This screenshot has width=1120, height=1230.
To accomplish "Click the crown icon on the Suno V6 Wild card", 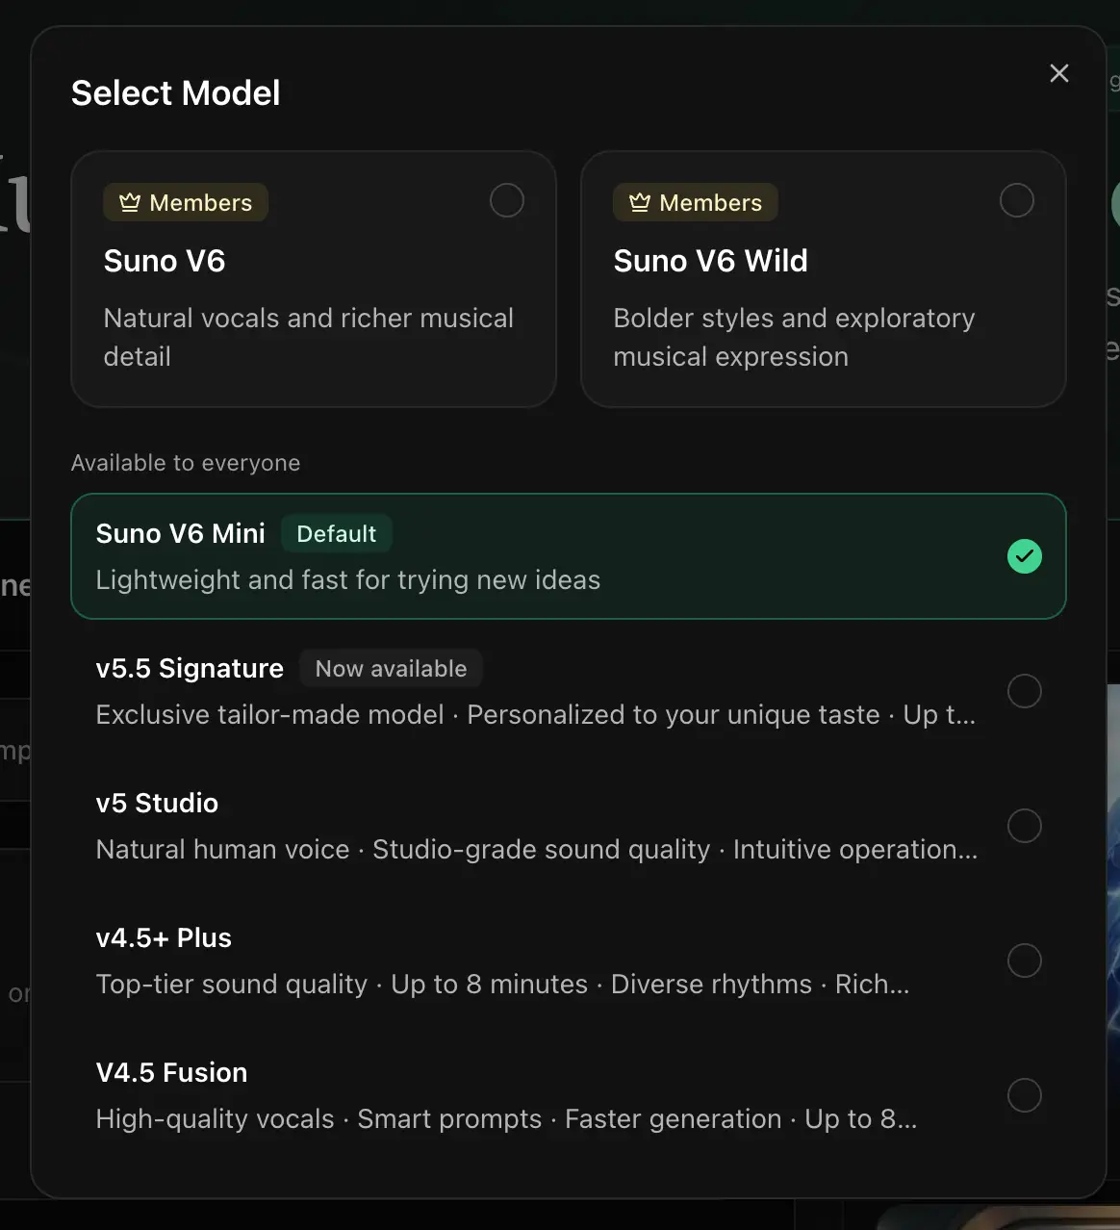I will coord(640,202).
